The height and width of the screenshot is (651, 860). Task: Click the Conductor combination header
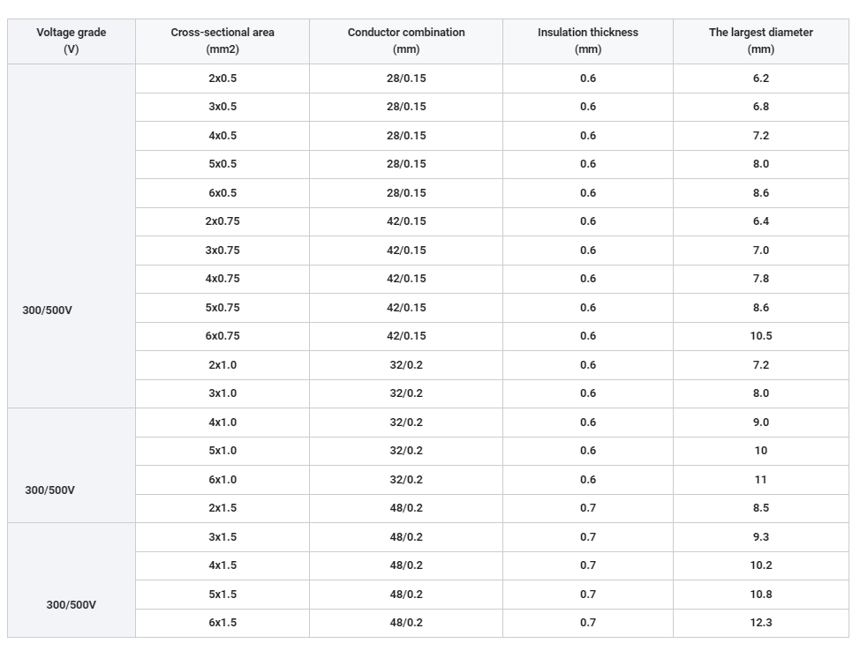click(x=406, y=41)
